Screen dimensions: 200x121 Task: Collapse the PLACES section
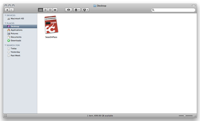pyautogui.click(x=5, y=23)
